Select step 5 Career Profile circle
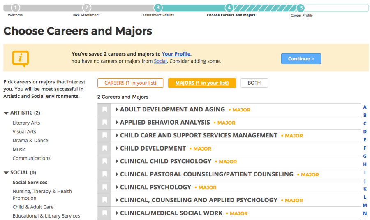This screenshot has height=220, width=370. 301,8
